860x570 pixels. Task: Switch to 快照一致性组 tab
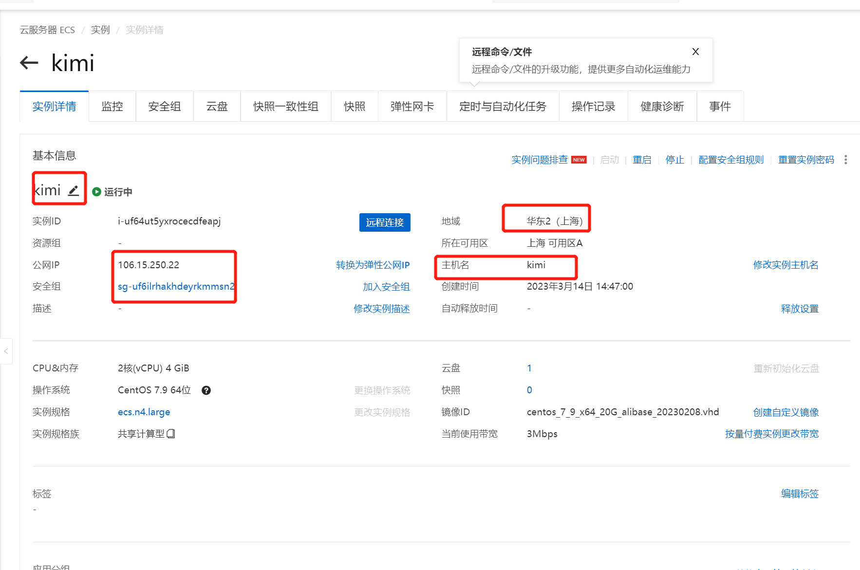286,107
